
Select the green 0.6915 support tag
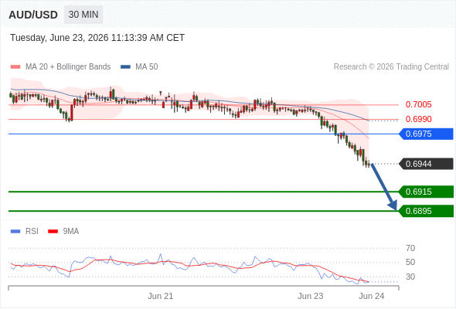click(426, 192)
